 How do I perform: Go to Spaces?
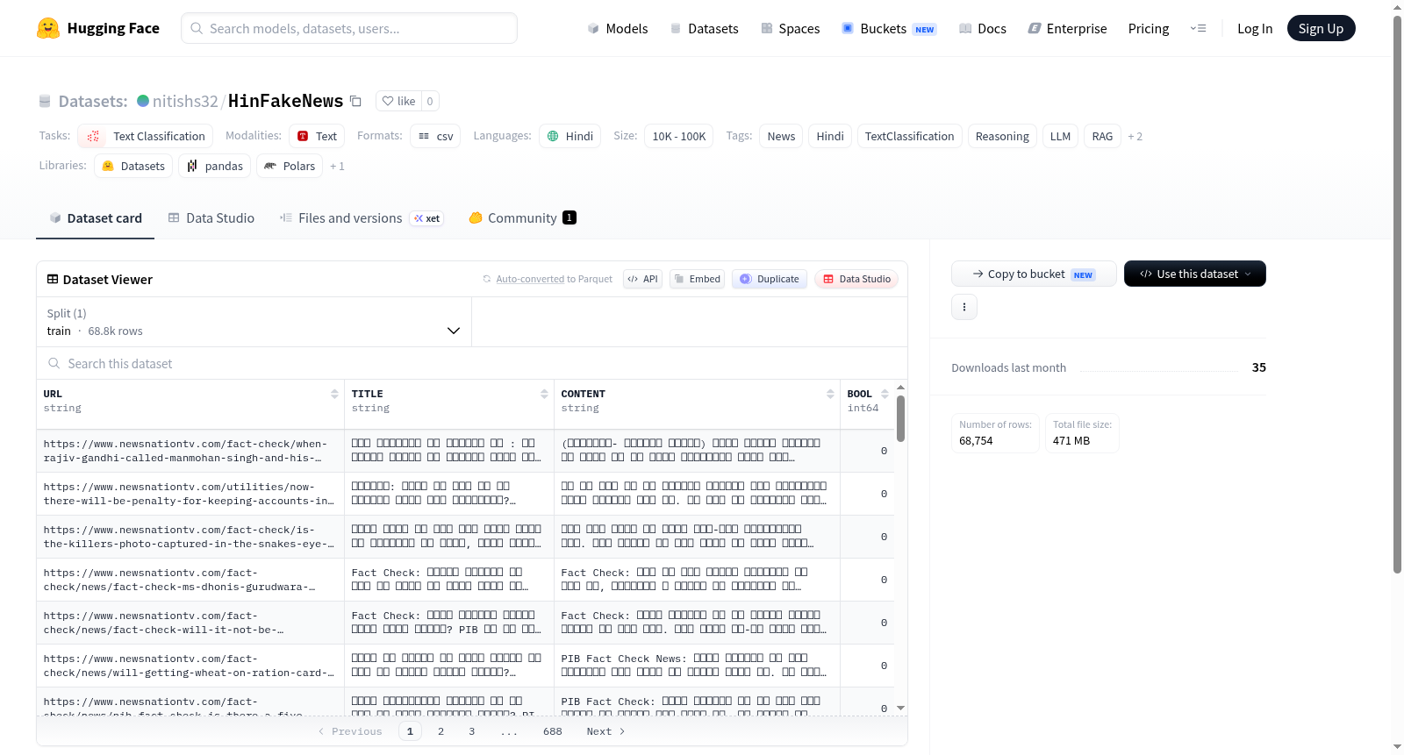pyautogui.click(x=791, y=28)
